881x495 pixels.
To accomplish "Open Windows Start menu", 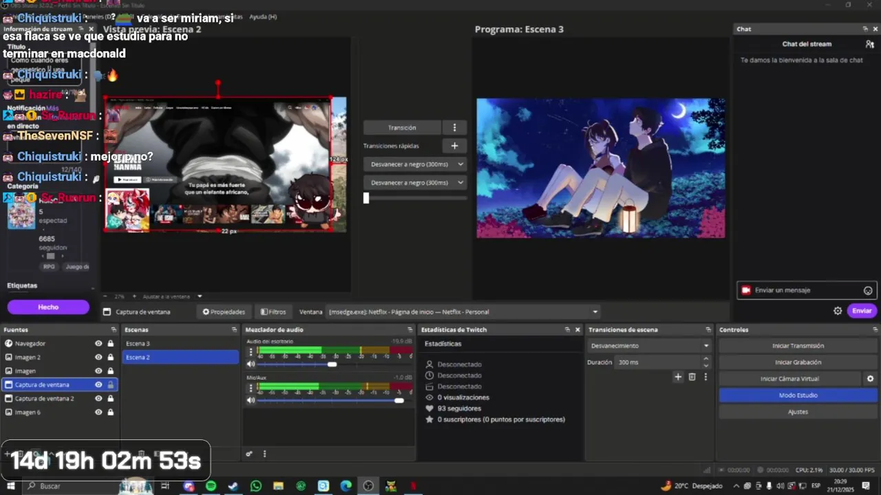I will [x=11, y=486].
